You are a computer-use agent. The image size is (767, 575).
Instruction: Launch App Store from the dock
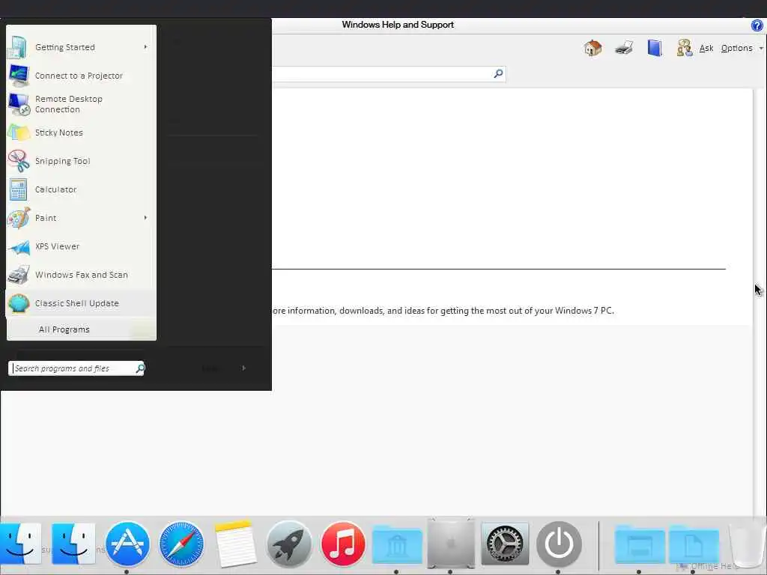pos(127,544)
